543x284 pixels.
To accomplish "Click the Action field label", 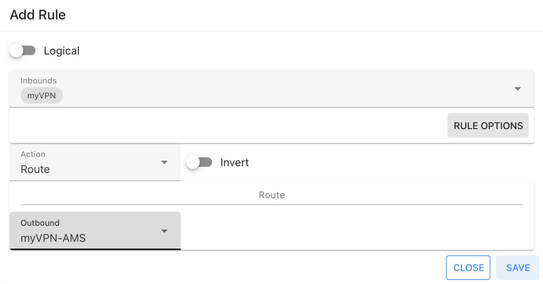I will (x=33, y=154).
